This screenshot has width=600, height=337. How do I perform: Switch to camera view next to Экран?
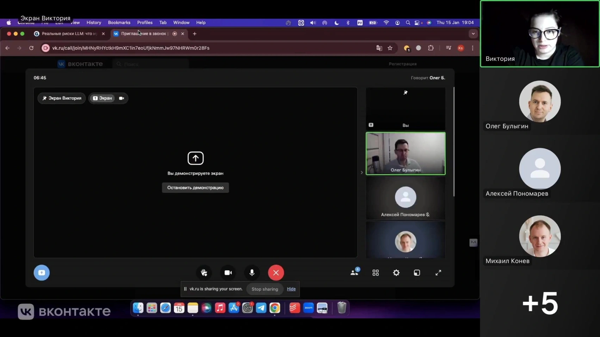pyautogui.click(x=122, y=98)
